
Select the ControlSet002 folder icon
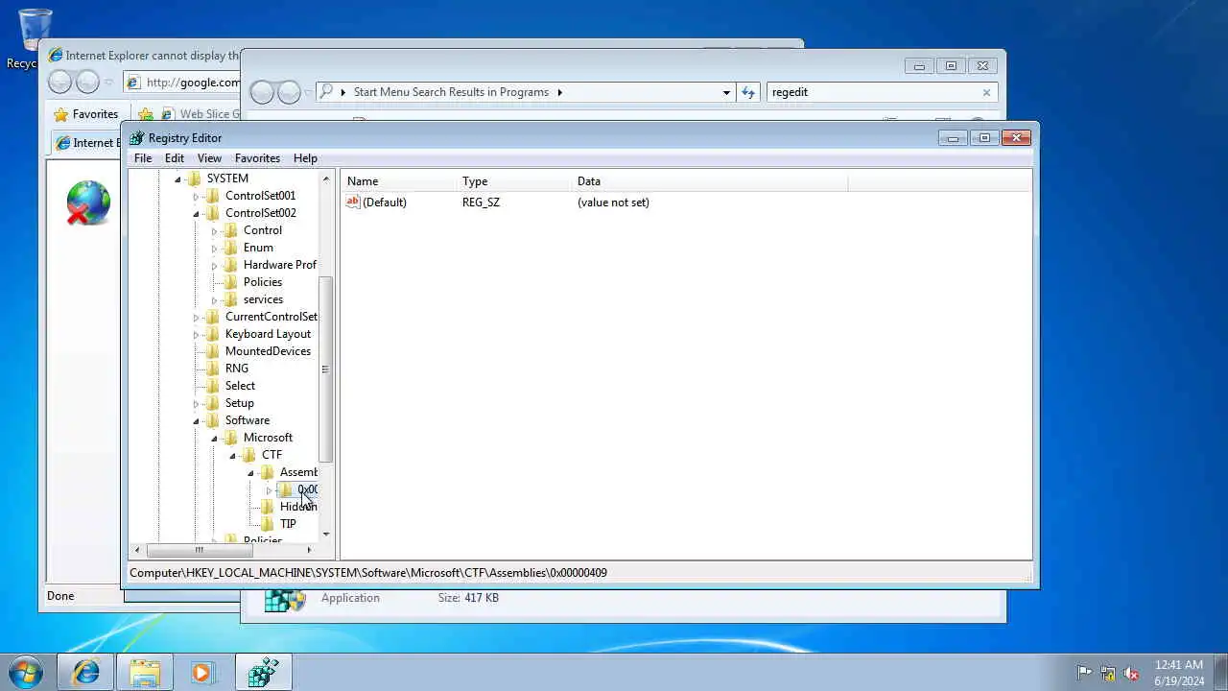coord(212,213)
